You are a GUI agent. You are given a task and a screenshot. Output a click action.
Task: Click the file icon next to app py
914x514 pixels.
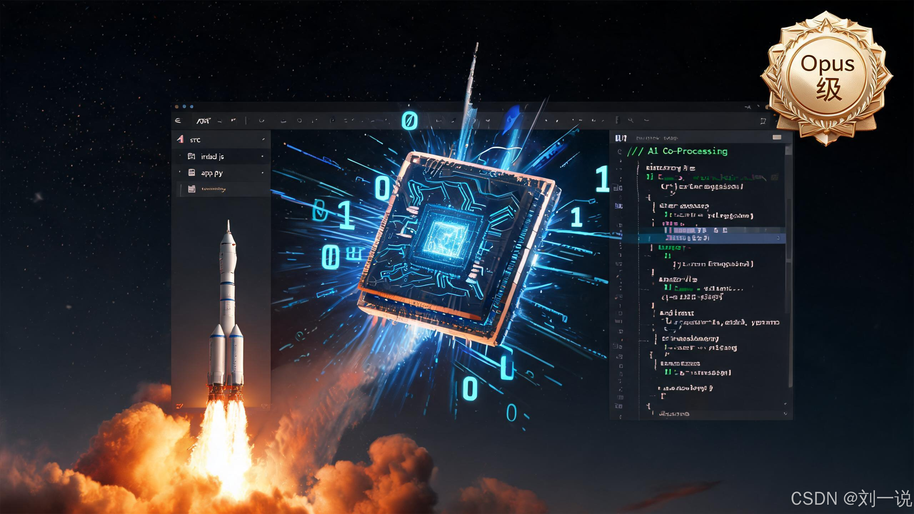click(x=192, y=173)
